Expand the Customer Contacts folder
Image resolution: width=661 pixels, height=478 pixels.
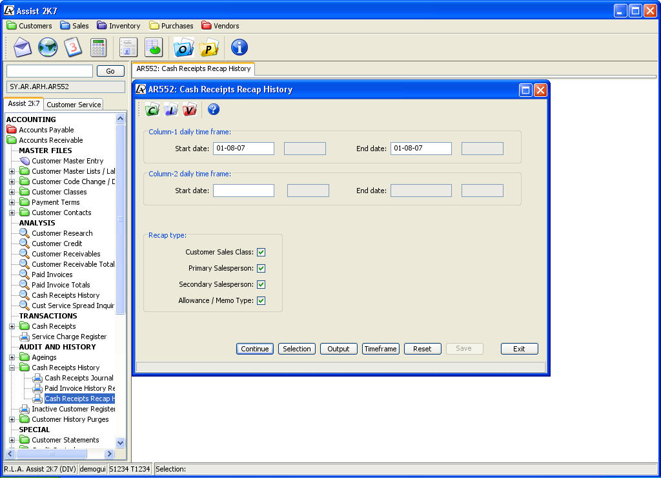[x=12, y=213]
